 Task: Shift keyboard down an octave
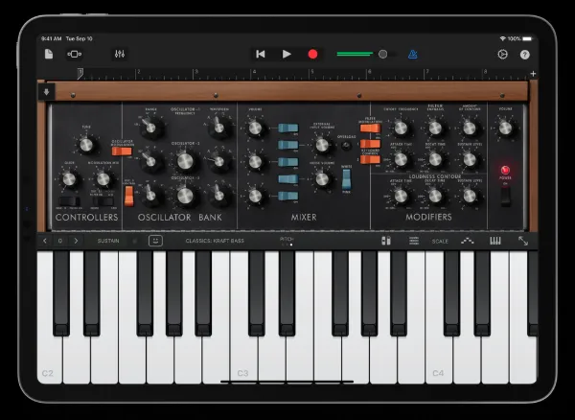[45, 241]
